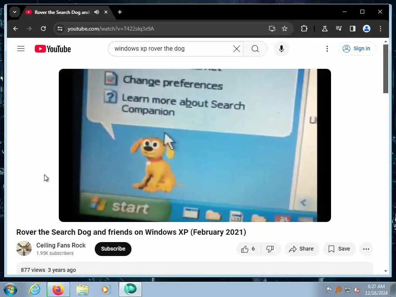Go to the YouTube home logo
The height and width of the screenshot is (297, 396).
(53, 49)
